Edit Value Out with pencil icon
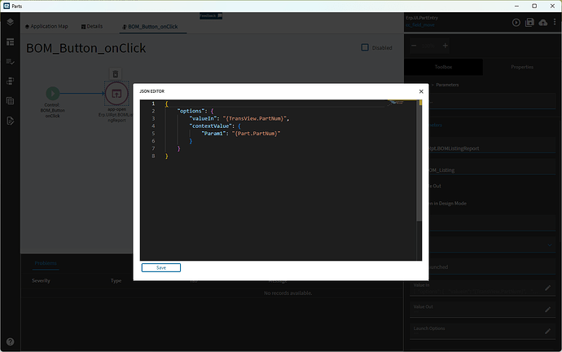The image size is (562, 352). pyautogui.click(x=547, y=310)
